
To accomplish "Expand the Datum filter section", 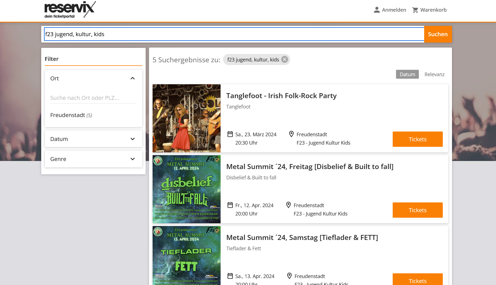I will tap(133, 139).
